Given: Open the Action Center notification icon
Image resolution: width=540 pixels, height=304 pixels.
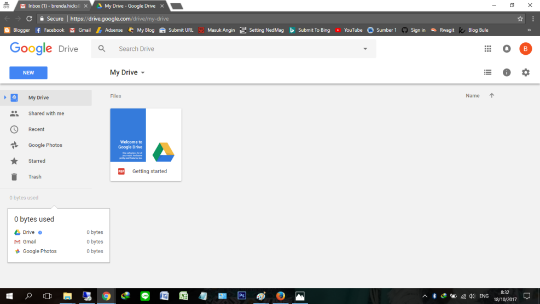Looking at the screenshot, I should pyautogui.click(x=527, y=296).
